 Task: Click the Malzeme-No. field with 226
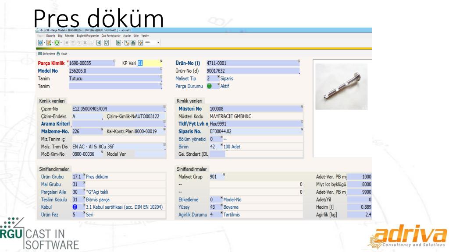click(87, 131)
